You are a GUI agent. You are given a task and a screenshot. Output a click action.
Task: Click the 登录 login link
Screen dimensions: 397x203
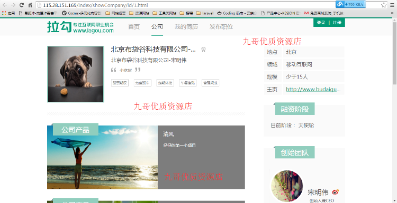coord(321,23)
